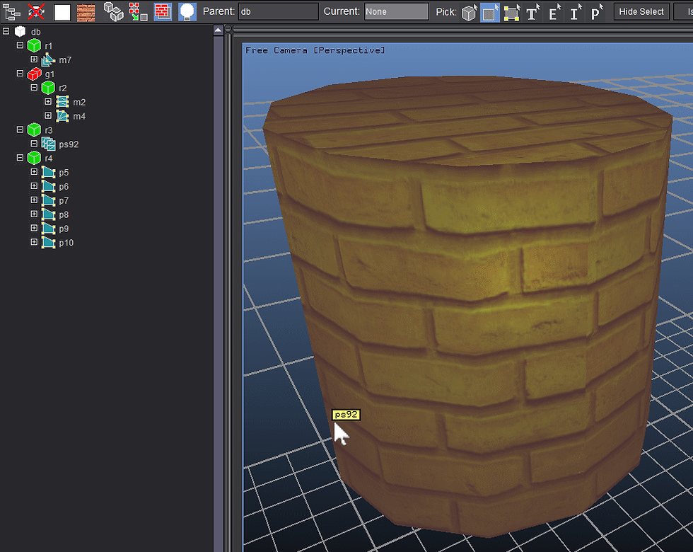
Task: Toggle the red brick texture display icon
Action: (163, 12)
